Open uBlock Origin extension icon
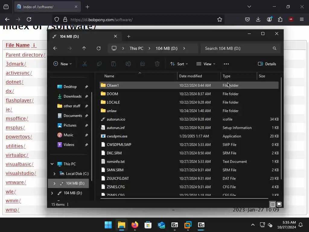Viewport: 309px width, 232px height. tap(291, 19)
